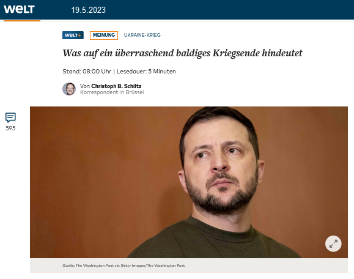Click the 595 comment count
This screenshot has width=354, height=279.
[10, 128]
